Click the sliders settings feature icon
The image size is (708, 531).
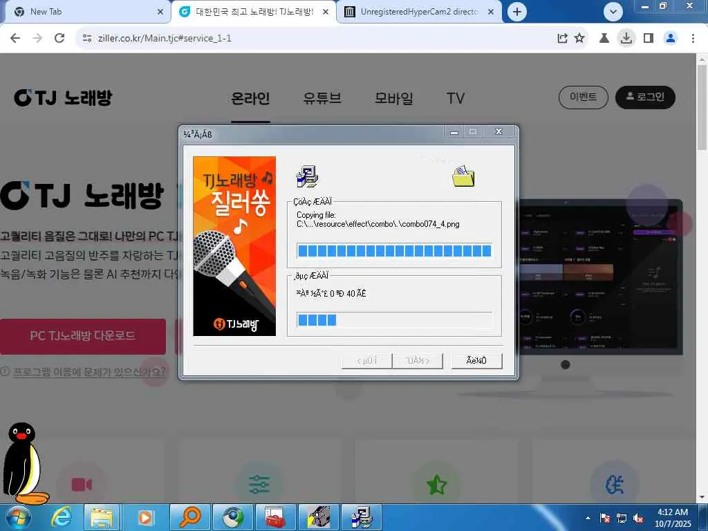pyautogui.click(x=259, y=485)
